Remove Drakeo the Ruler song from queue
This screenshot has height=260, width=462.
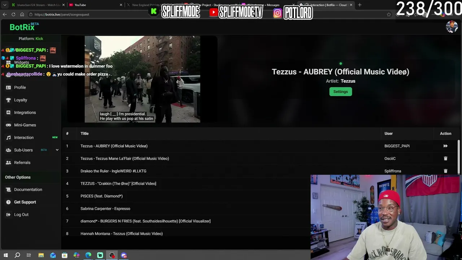(445, 171)
